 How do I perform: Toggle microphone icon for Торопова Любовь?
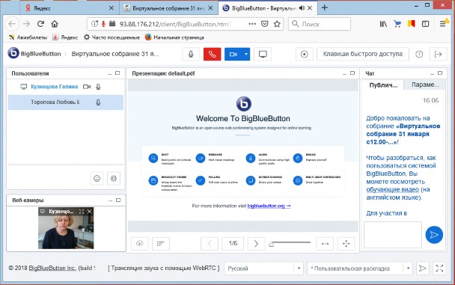click(98, 102)
